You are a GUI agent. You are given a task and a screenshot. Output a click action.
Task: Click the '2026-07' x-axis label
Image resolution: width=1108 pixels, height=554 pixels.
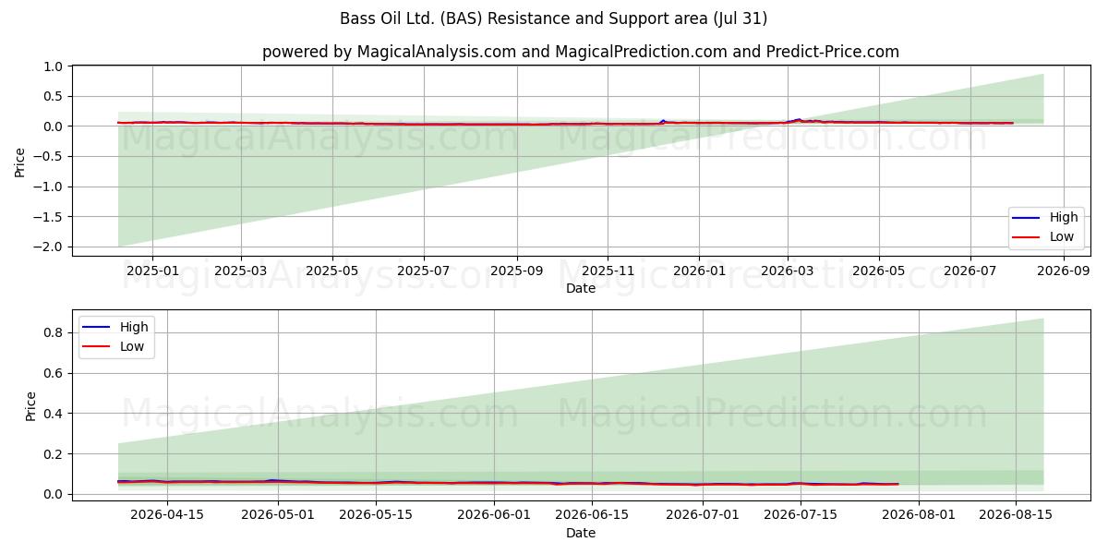[x=970, y=271]
